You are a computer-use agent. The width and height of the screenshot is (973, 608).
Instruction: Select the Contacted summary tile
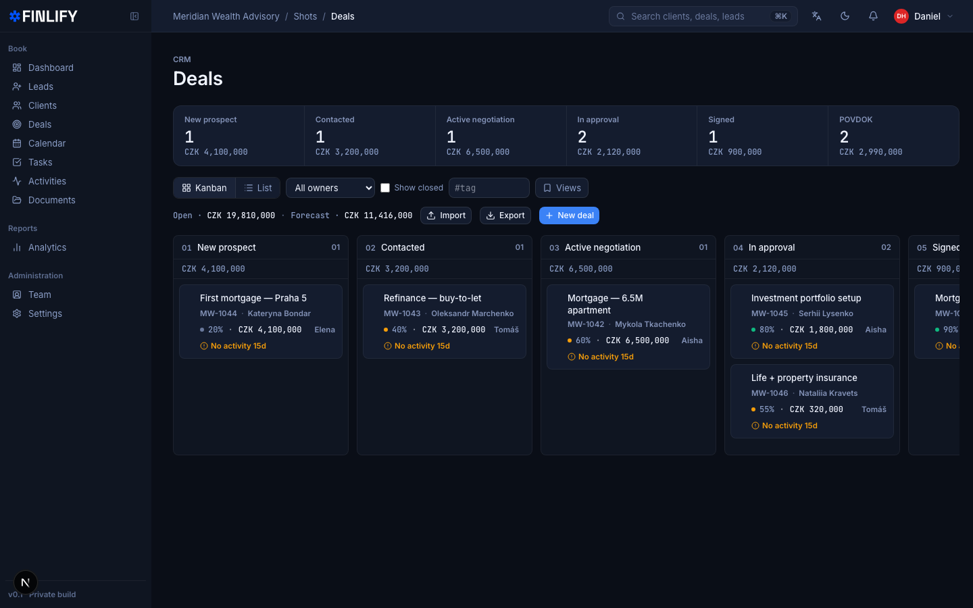(x=370, y=136)
